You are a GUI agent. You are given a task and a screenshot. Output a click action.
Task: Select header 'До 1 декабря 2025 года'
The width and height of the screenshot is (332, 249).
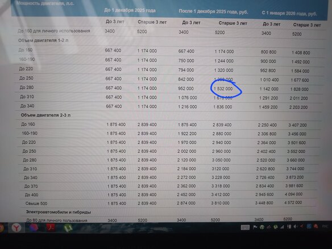pos(130,10)
